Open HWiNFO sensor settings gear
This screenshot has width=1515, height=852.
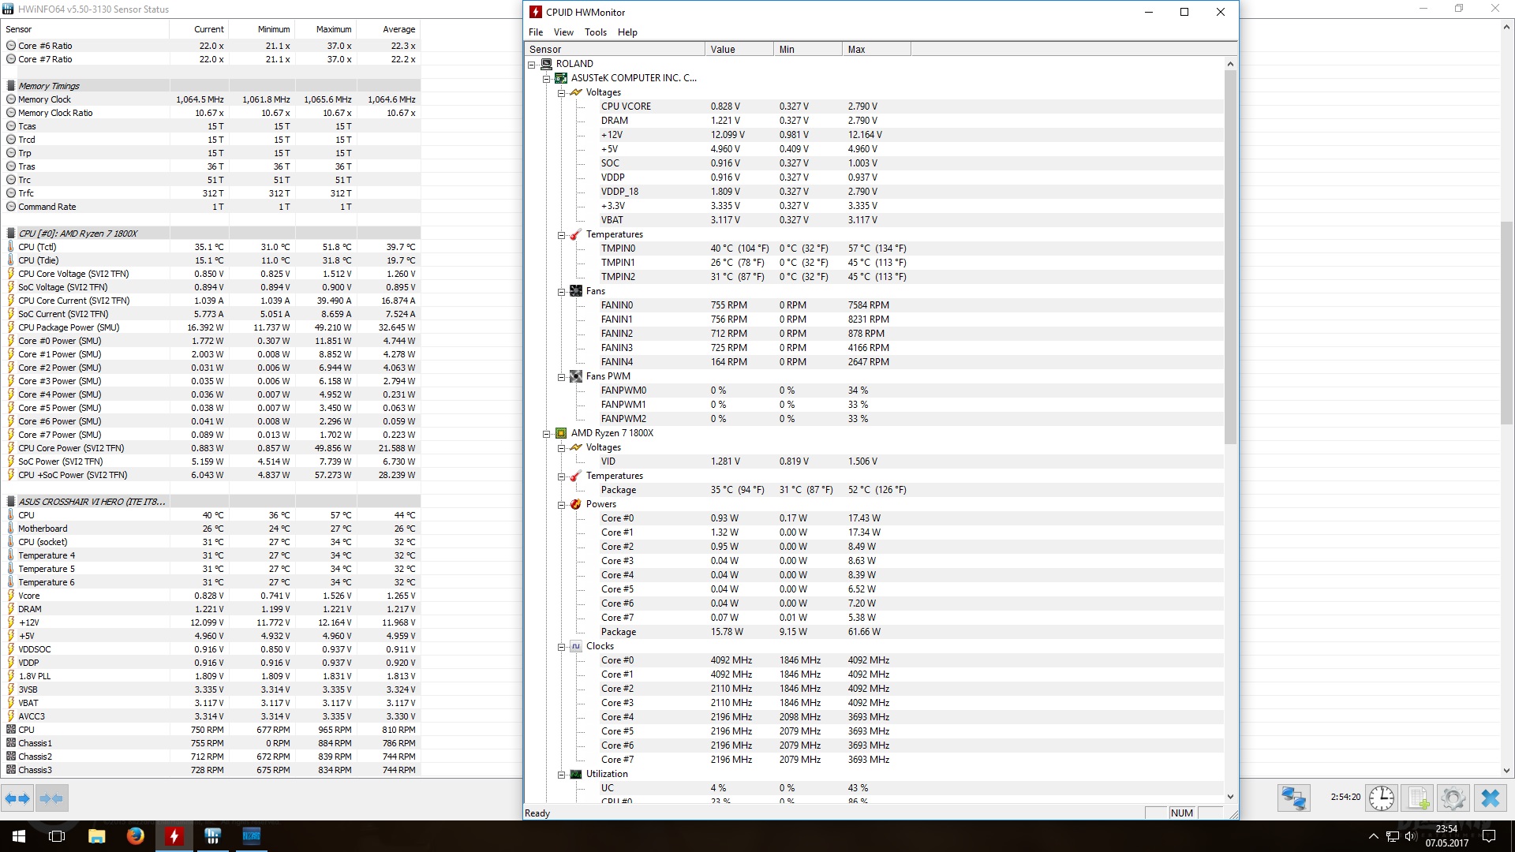tap(1453, 798)
